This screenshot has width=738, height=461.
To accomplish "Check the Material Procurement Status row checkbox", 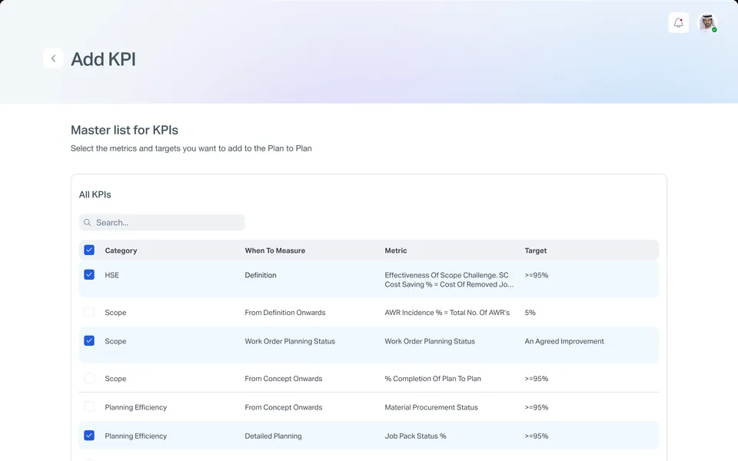I will tap(89, 407).
